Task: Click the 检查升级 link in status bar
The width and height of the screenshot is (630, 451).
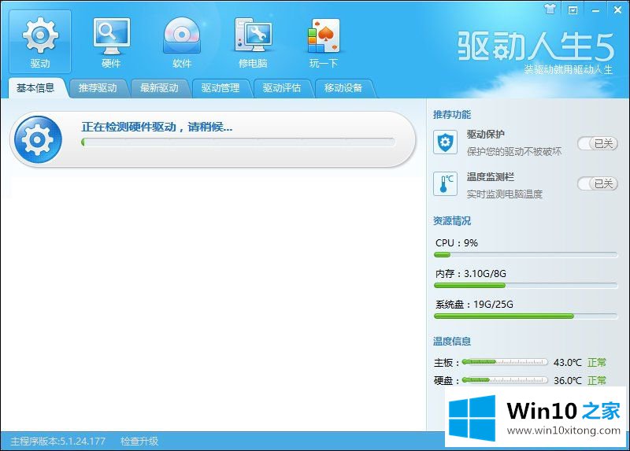Action: [x=139, y=442]
